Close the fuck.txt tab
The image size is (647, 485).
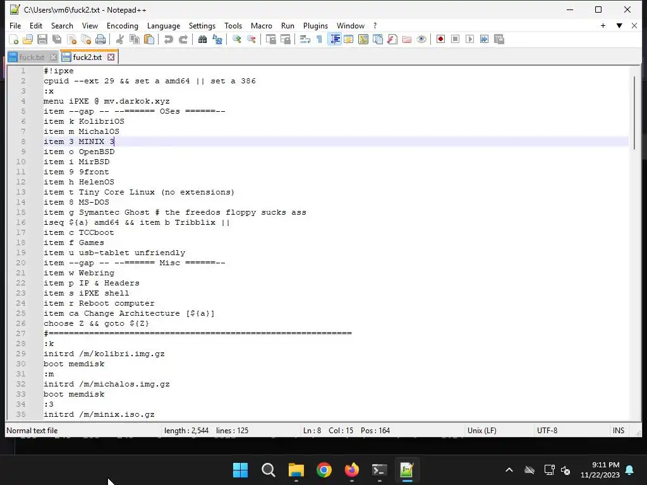click(x=53, y=57)
